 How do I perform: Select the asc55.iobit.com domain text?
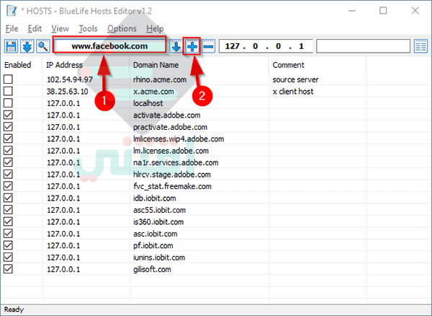[160, 210]
